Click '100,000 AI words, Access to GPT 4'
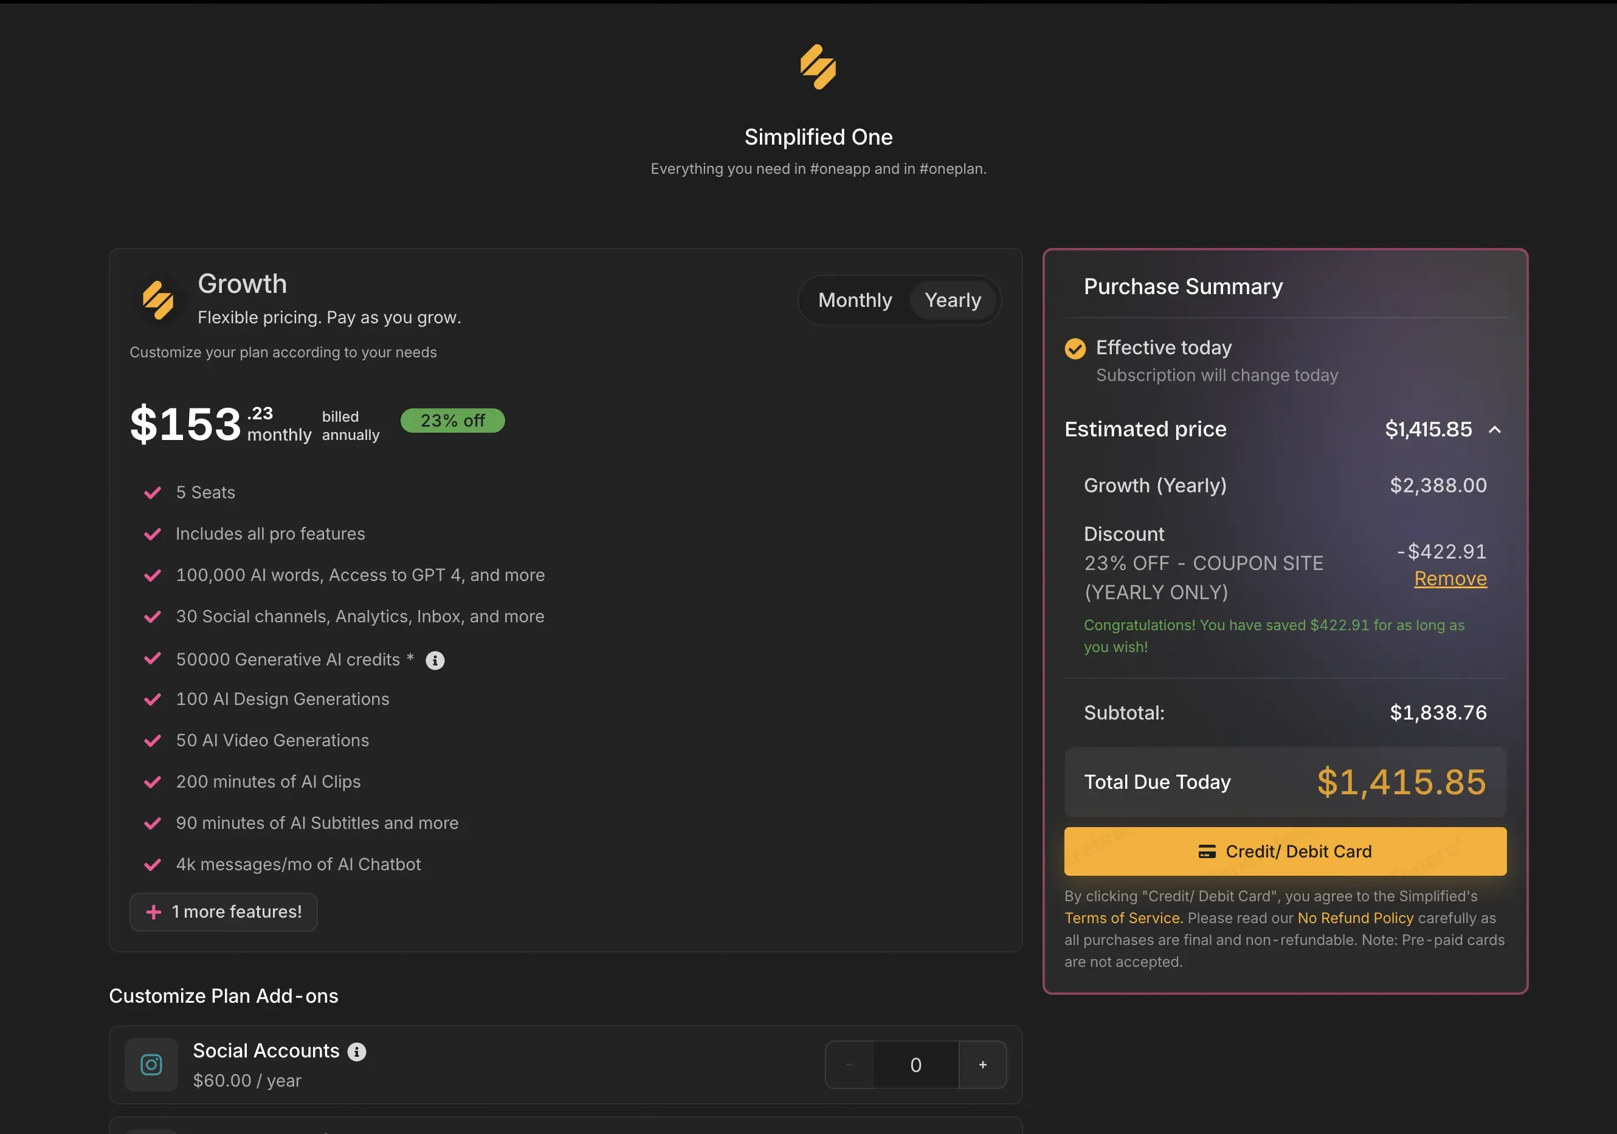The image size is (1617, 1134). click(360, 575)
